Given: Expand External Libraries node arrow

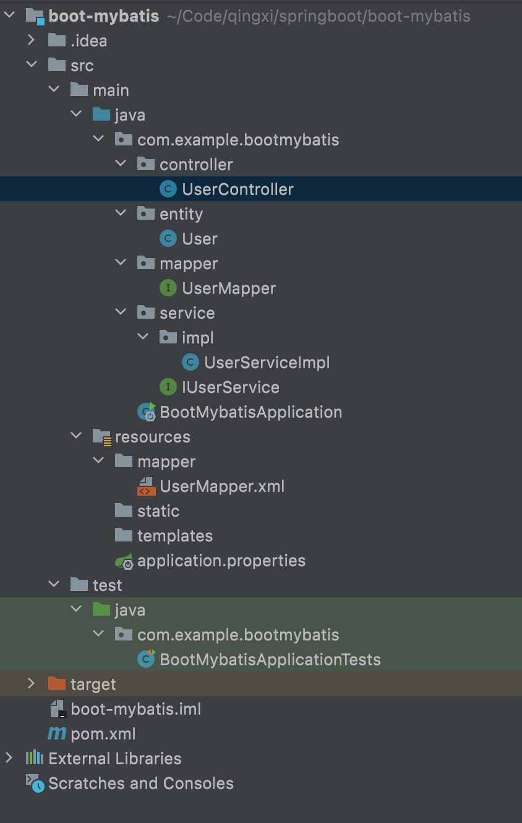Looking at the screenshot, I should click(x=9, y=759).
